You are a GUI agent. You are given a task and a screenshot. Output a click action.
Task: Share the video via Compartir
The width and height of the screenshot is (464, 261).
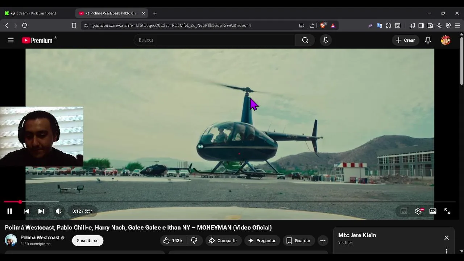point(223,240)
